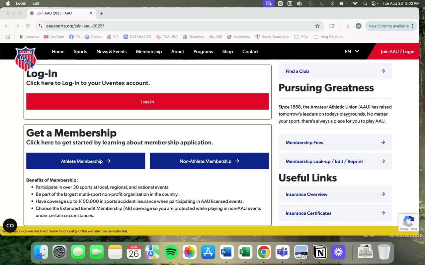Click the address bar URL field
Viewport: 425px width, 265px height.
coord(179,26)
